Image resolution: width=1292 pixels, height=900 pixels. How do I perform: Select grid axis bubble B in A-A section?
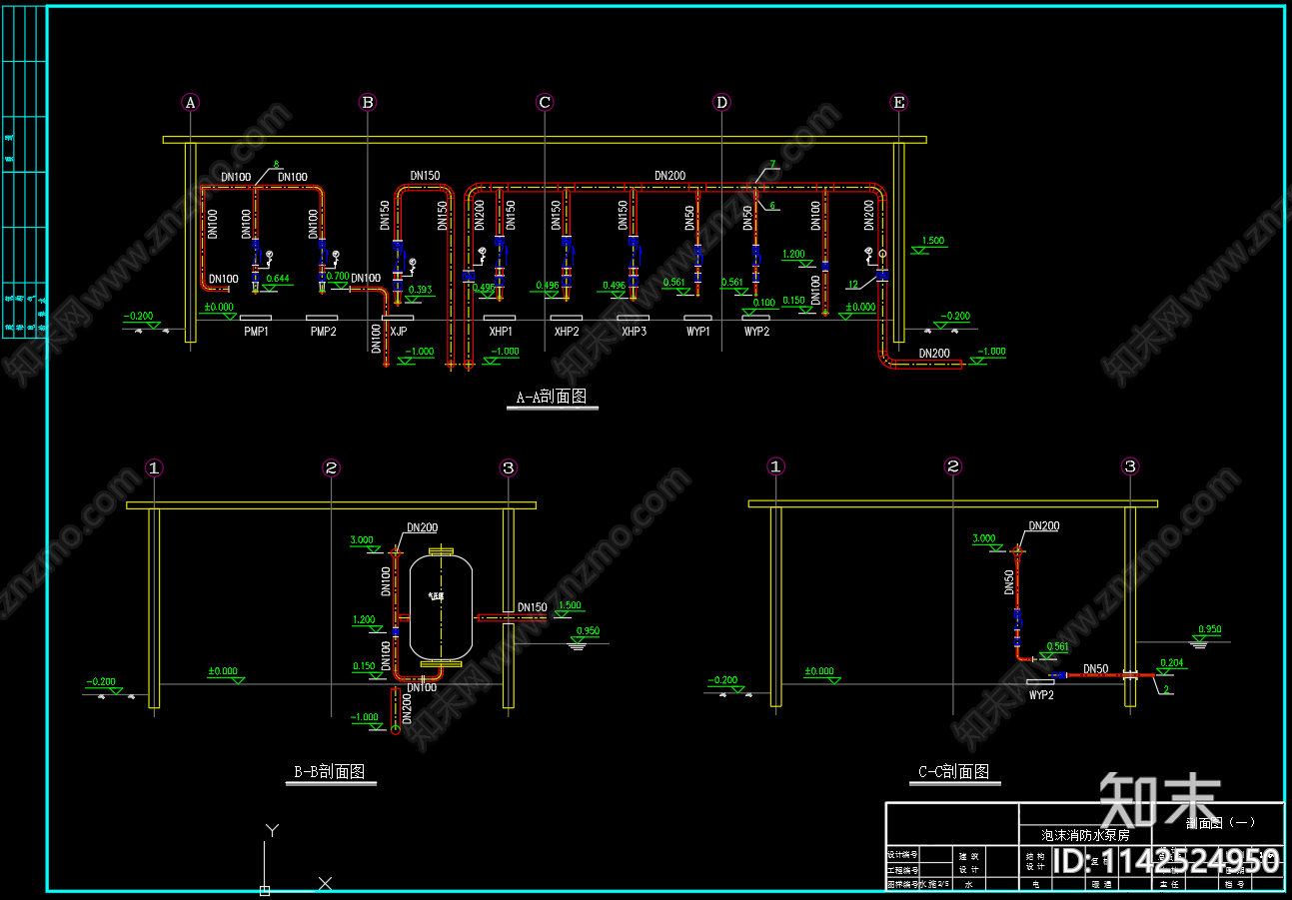(368, 102)
